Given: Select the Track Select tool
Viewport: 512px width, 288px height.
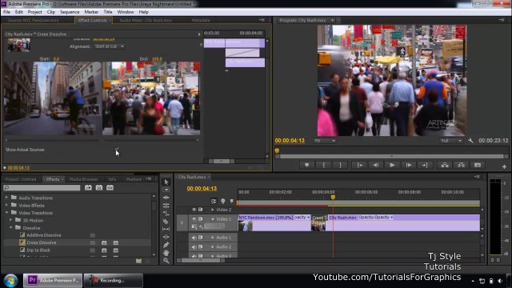Looking at the screenshot, I should [166, 190].
